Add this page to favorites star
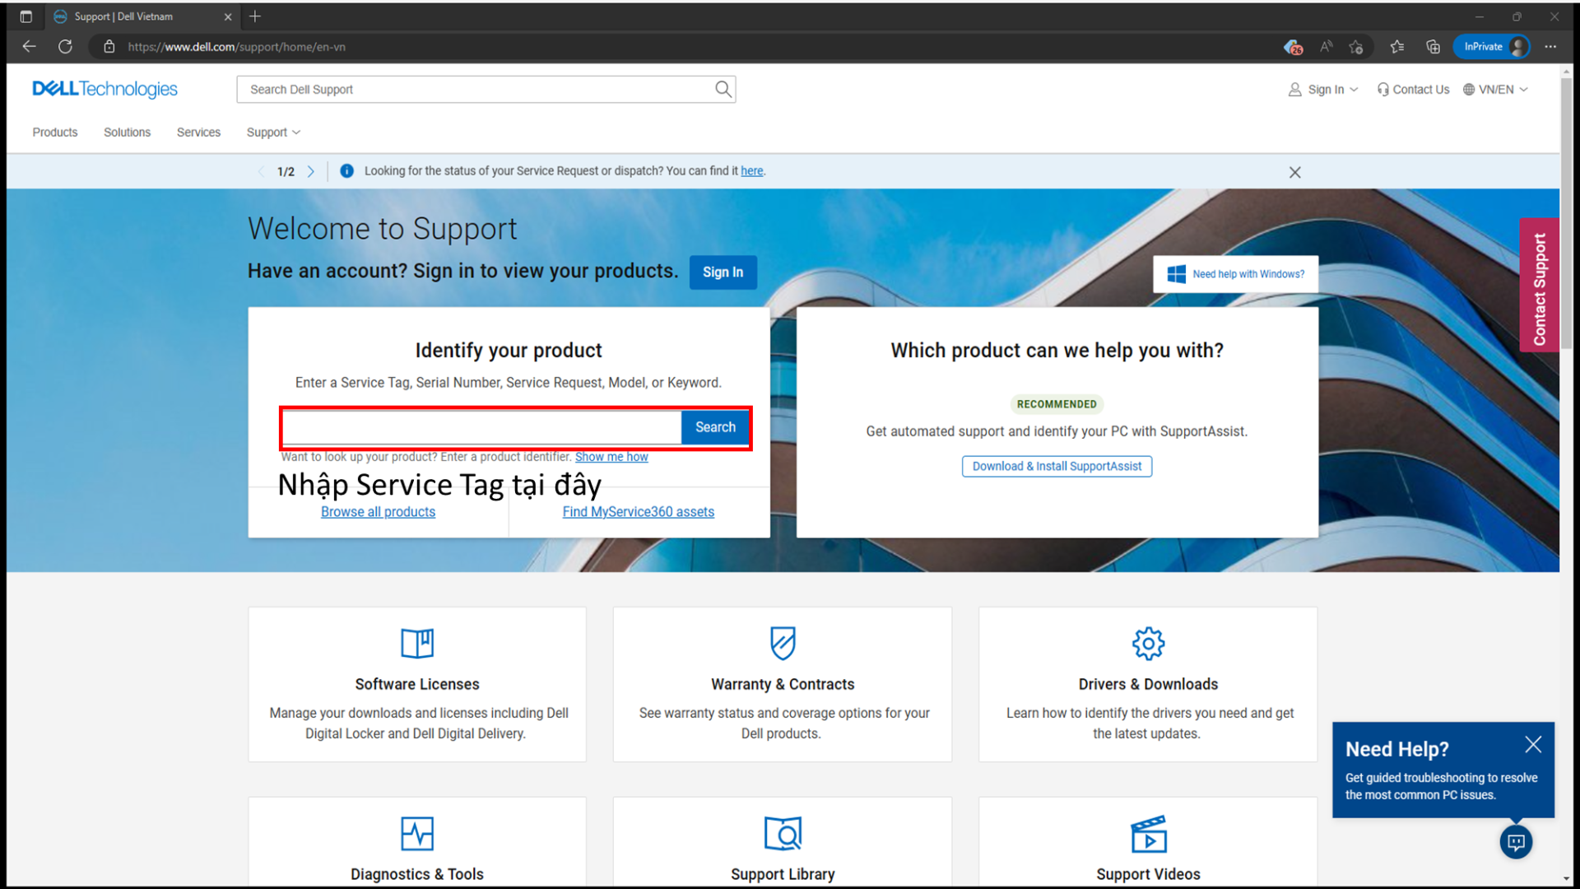The image size is (1580, 889). coord(1356,47)
